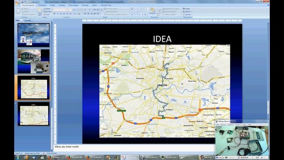Expand the shapes gallery
284x160 pixels.
tap(148, 14)
